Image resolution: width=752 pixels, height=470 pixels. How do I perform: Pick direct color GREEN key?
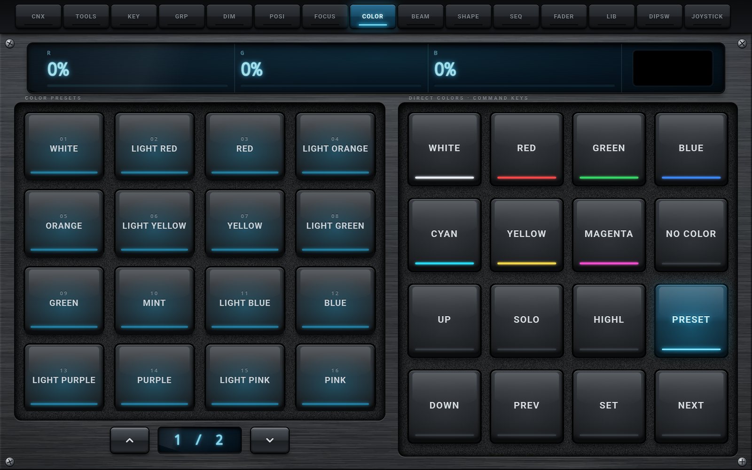point(609,149)
